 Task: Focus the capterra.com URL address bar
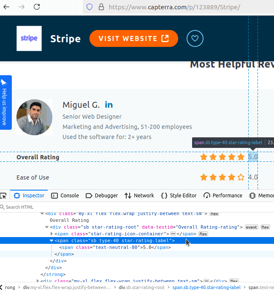tap(174, 7)
